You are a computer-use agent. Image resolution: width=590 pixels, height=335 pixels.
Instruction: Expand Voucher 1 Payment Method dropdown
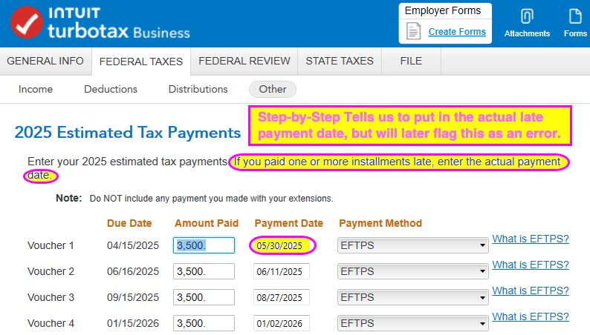pyautogui.click(x=412, y=246)
